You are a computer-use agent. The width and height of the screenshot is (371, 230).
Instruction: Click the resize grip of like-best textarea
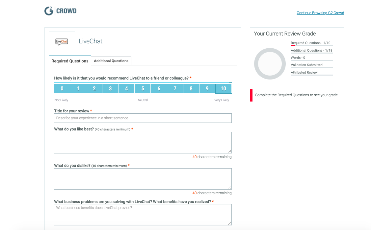[229, 151]
